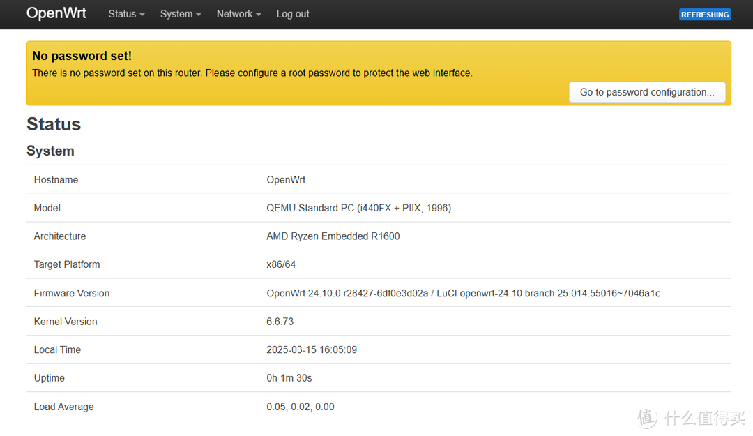Click the 'No password set!' warning heading
This screenshot has width=753, height=436.
coord(82,56)
